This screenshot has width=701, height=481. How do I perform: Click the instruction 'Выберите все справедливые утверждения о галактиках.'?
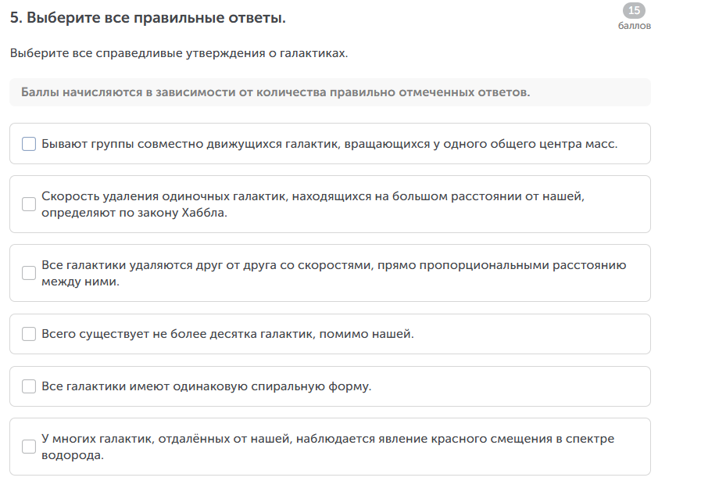(x=179, y=53)
